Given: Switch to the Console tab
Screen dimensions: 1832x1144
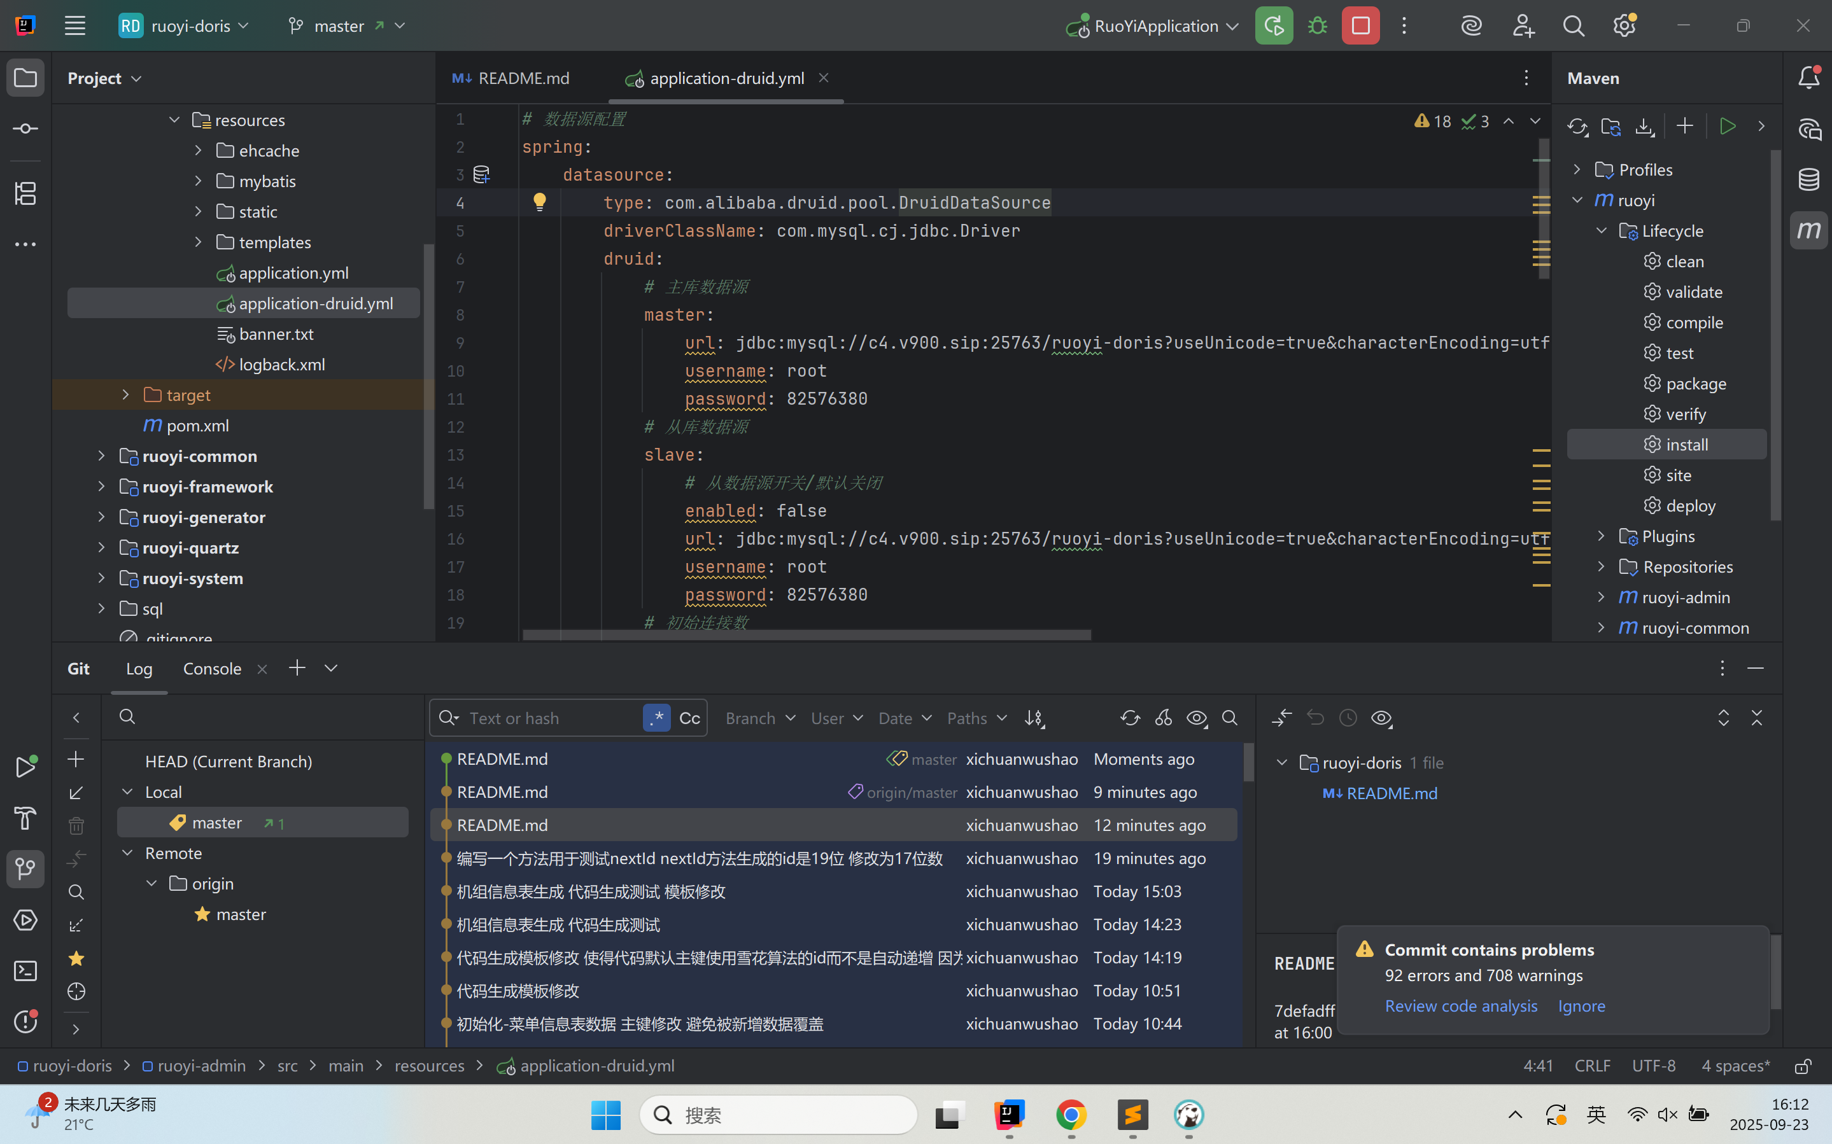Looking at the screenshot, I should coord(212,669).
